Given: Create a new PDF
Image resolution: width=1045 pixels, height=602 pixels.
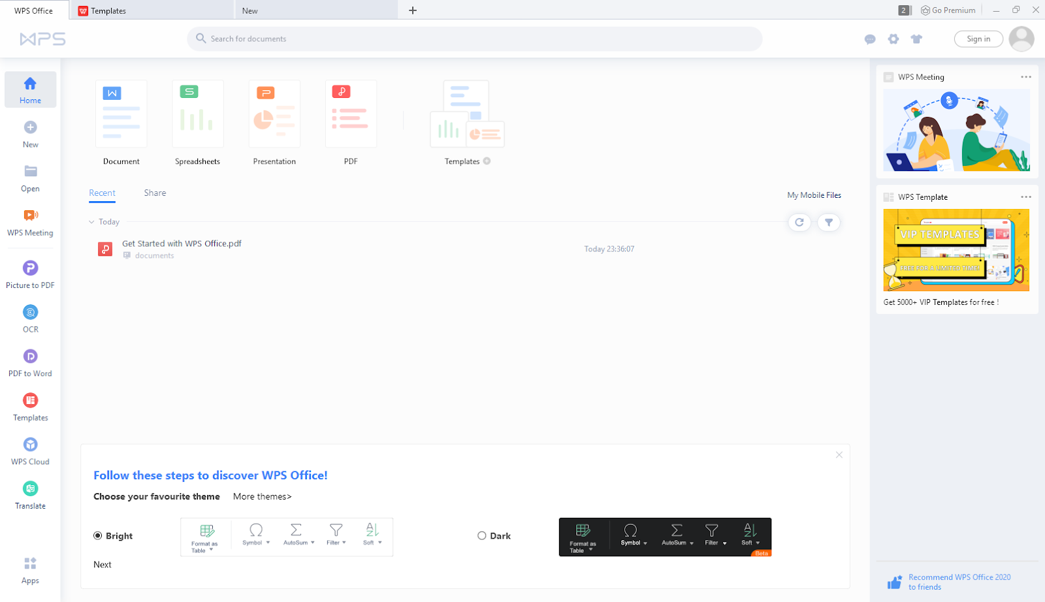Looking at the screenshot, I should (351, 123).
